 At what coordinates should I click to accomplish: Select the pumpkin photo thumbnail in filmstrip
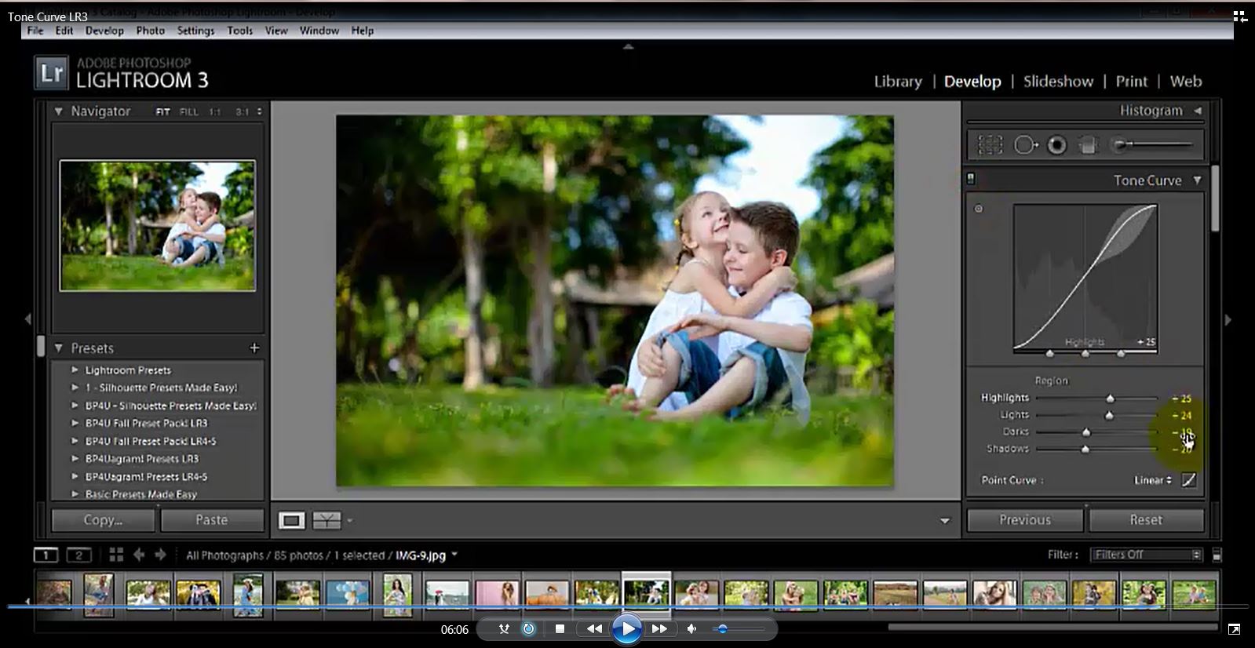[x=546, y=594]
